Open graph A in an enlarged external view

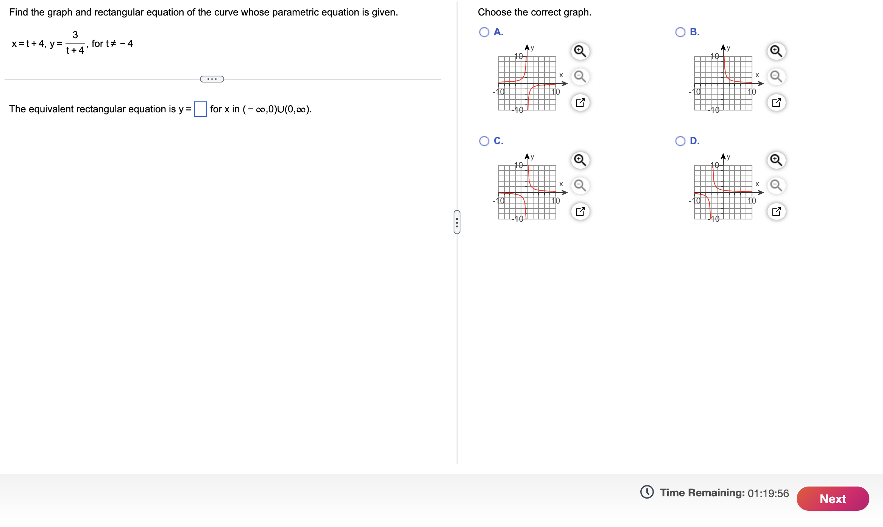[x=580, y=103]
